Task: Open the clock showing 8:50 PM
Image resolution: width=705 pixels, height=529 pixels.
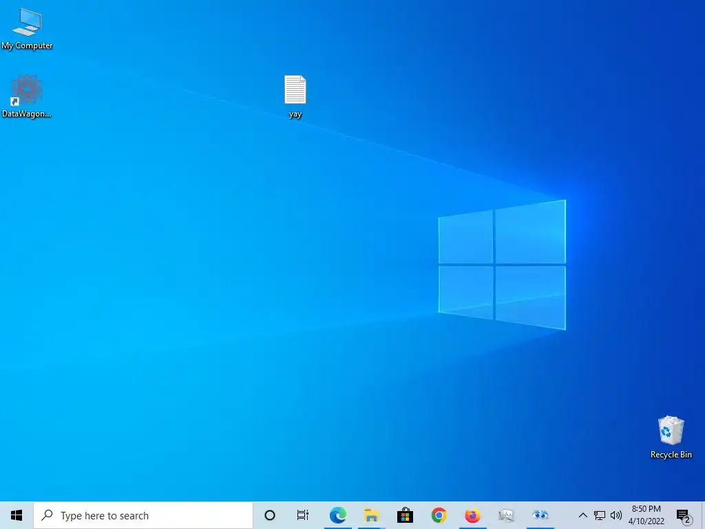Action: point(646,515)
